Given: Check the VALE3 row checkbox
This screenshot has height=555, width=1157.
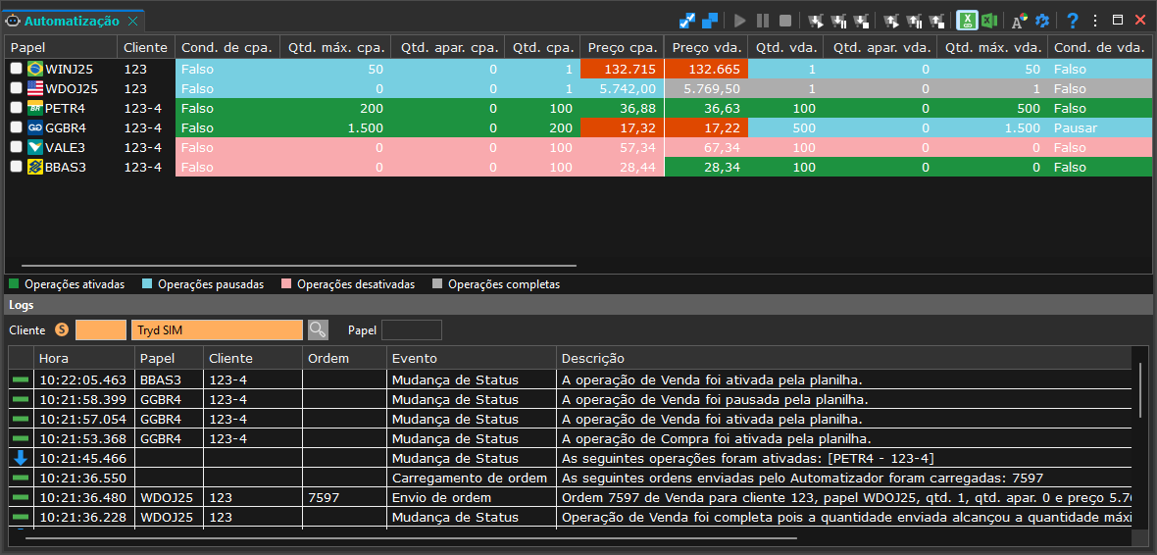Looking at the screenshot, I should (17, 148).
